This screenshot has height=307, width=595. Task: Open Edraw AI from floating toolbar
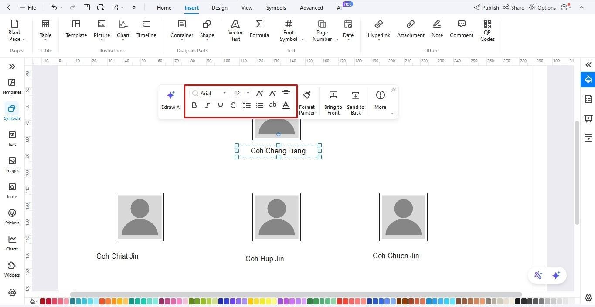coord(171,100)
